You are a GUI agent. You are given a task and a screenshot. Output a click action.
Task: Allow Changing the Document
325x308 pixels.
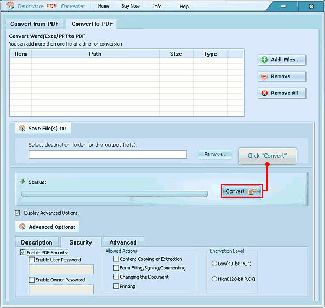coord(116,277)
